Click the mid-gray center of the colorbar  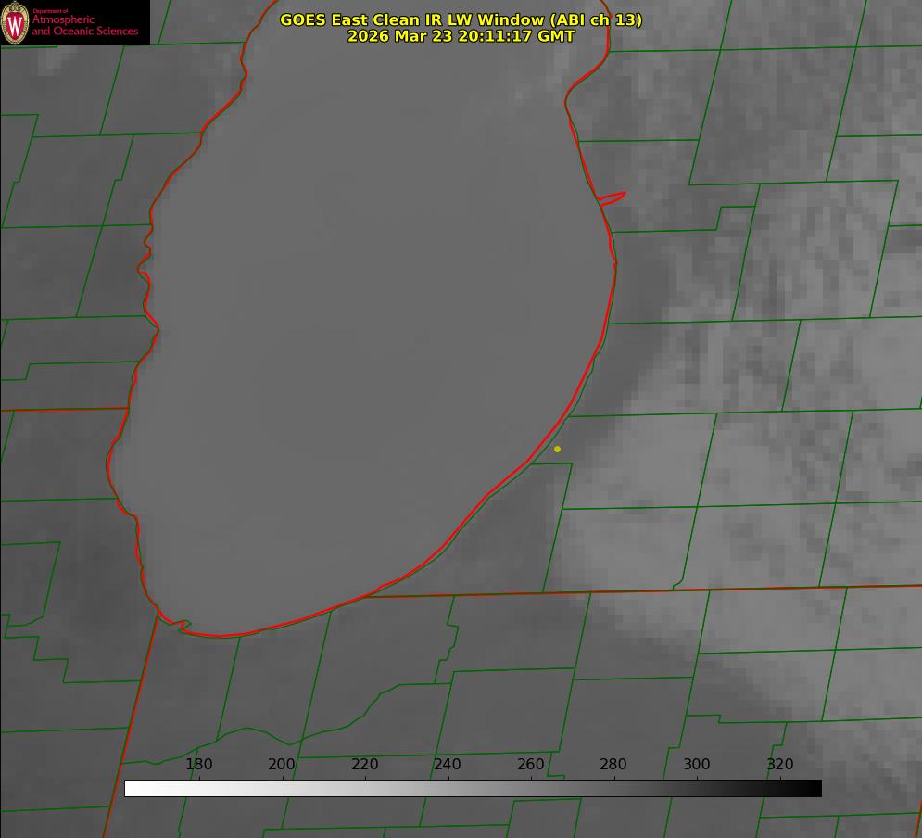(473, 788)
